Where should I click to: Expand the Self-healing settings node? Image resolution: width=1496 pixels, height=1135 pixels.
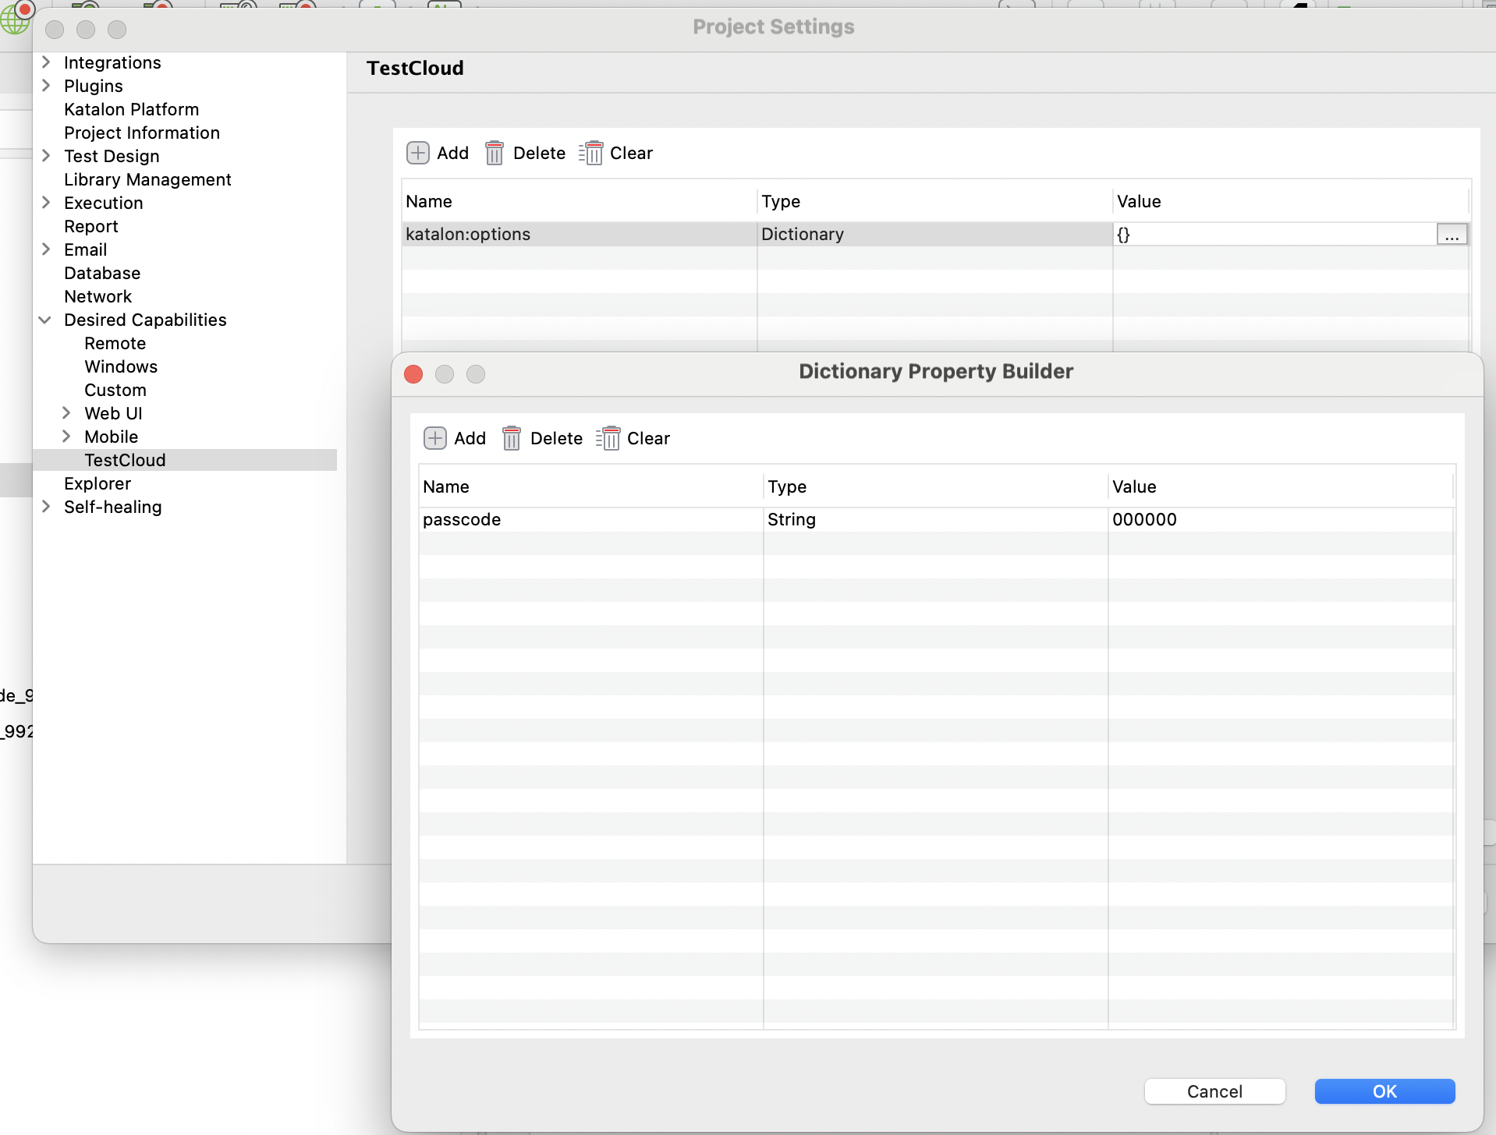click(x=46, y=507)
